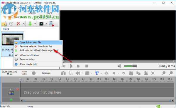Stop the preview playback
The height and width of the screenshot is (108, 176).
tap(87, 66)
